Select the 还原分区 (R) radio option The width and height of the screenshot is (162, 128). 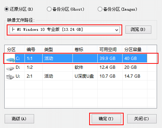(18, 9)
